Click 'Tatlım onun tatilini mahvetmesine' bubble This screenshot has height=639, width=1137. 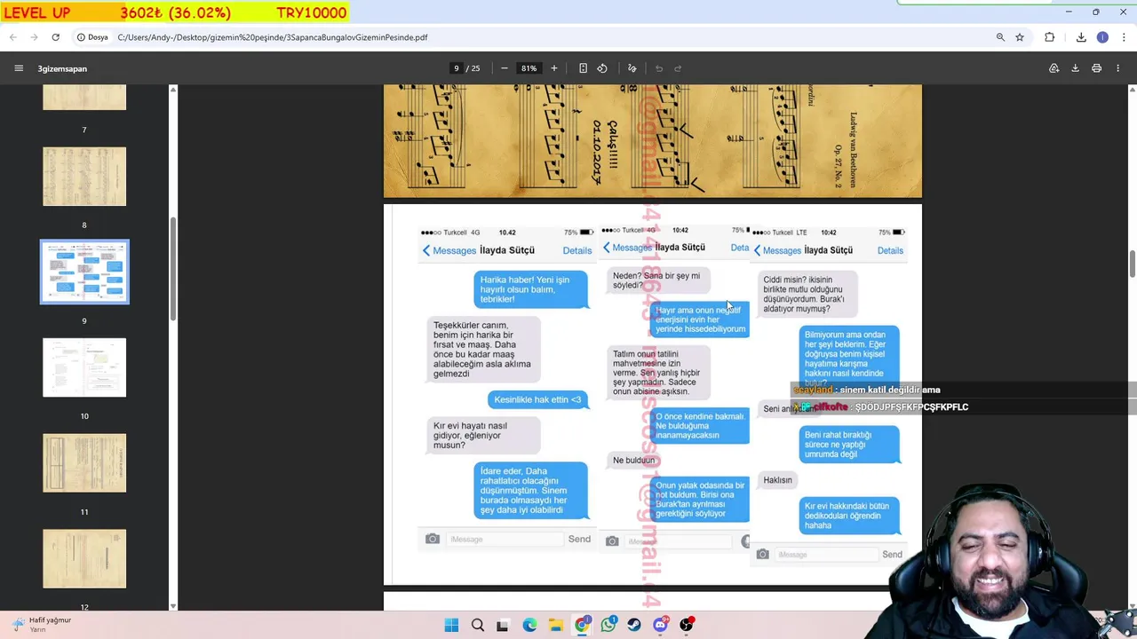point(658,373)
